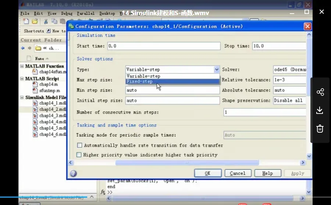This screenshot has width=331, height=205.
Task: Open the Desktop menu
Action: point(107,13)
